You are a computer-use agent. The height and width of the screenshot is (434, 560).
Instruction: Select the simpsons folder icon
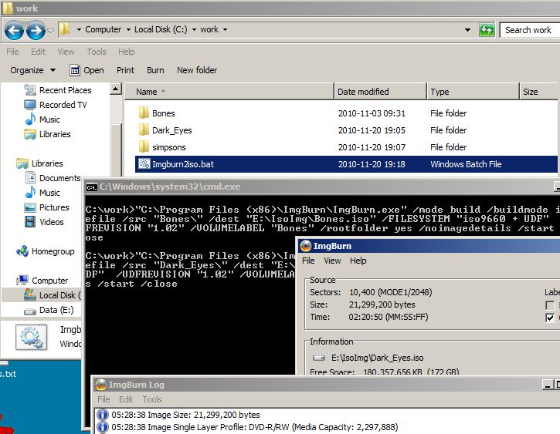tap(144, 146)
